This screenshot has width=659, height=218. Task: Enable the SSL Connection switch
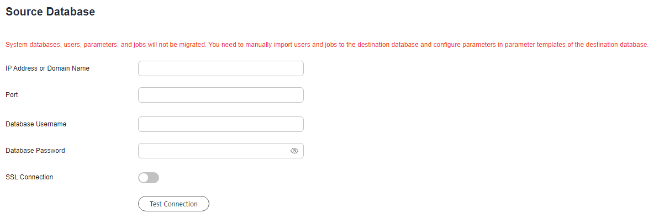149,178
